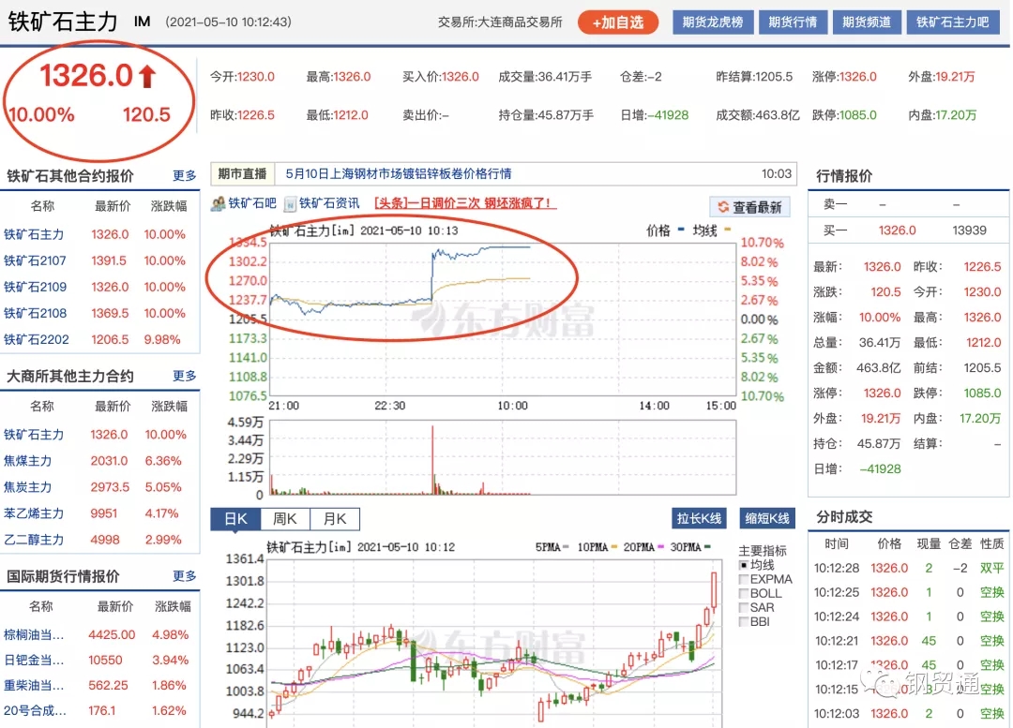This screenshot has width=1013, height=728.
Task: Switch to the 月K tab
Action: [336, 518]
